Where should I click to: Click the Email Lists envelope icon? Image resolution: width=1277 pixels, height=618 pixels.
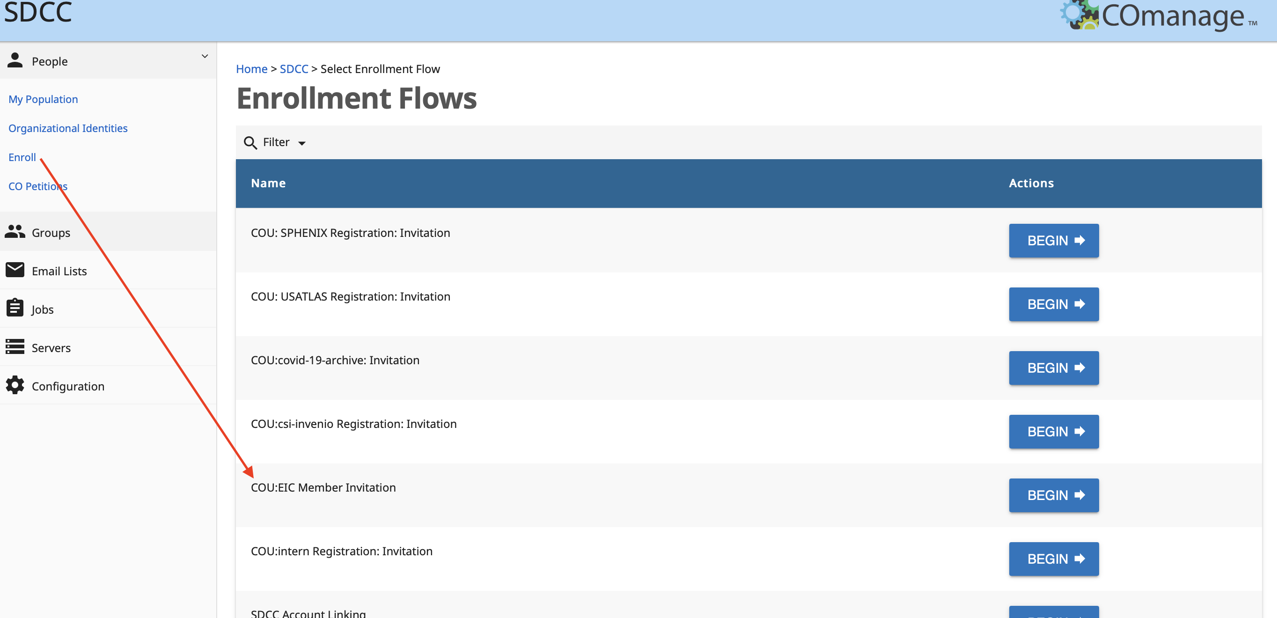[x=15, y=270]
